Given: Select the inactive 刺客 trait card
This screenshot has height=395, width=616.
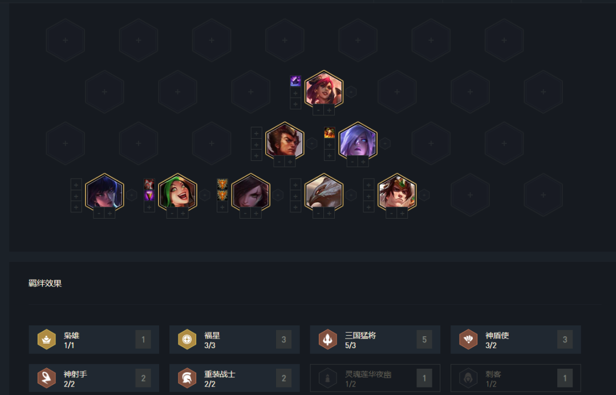Looking at the screenshot, I should (x=516, y=378).
